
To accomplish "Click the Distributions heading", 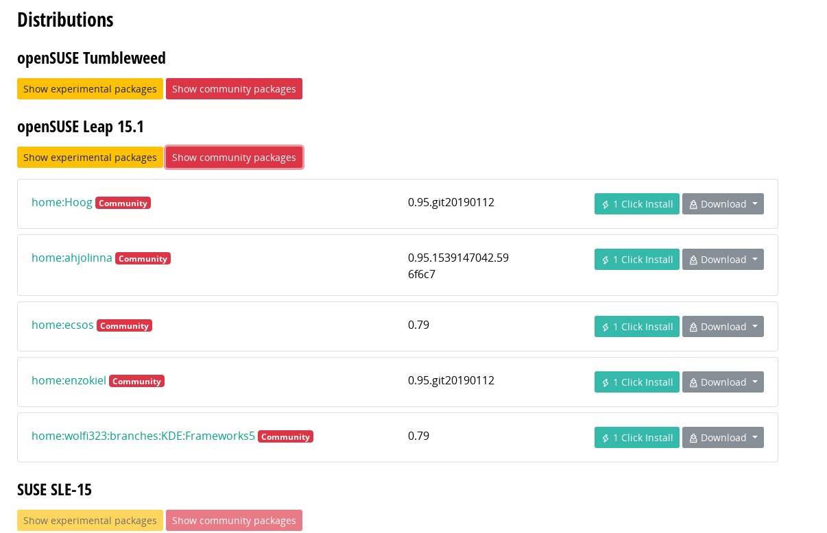I will [x=65, y=20].
